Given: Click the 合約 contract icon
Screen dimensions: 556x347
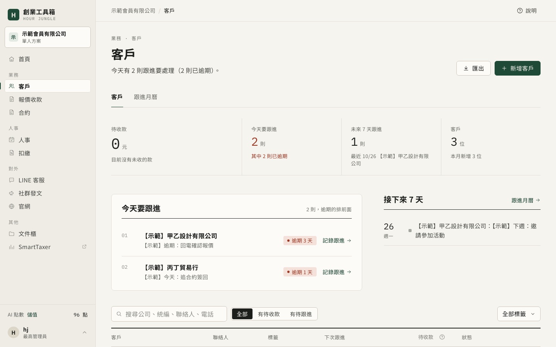Looking at the screenshot, I should [x=12, y=113].
